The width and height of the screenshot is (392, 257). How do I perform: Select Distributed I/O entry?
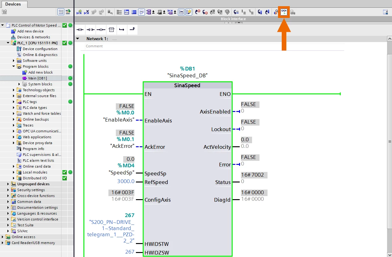pos(35,178)
